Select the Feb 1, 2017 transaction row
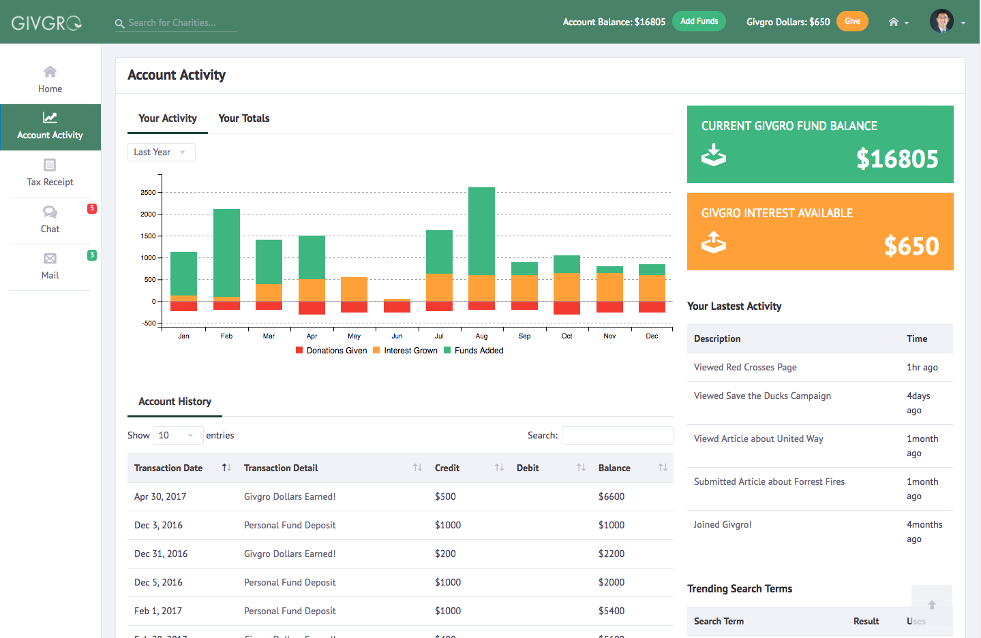Viewport: 981px width, 638px height. pos(400,611)
